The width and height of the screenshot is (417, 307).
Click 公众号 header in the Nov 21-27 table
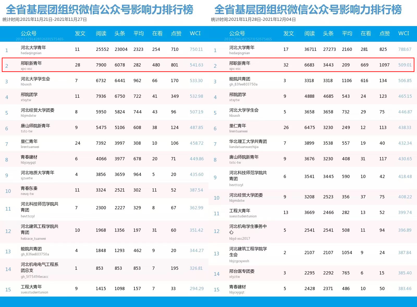(28, 33)
